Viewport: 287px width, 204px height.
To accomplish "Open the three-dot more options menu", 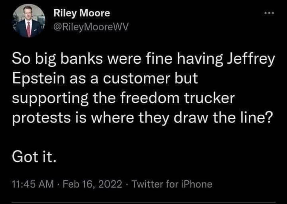I will (x=269, y=14).
